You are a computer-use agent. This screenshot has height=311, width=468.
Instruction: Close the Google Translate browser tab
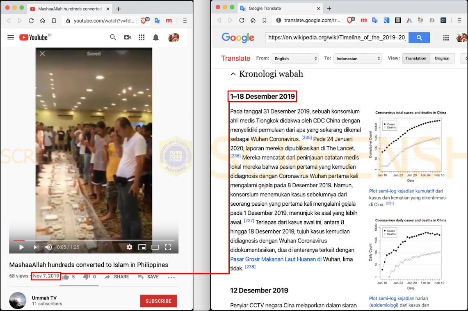pyautogui.click(x=318, y=8)
